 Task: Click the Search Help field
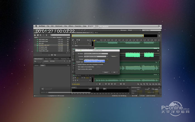tap(152, 30)
